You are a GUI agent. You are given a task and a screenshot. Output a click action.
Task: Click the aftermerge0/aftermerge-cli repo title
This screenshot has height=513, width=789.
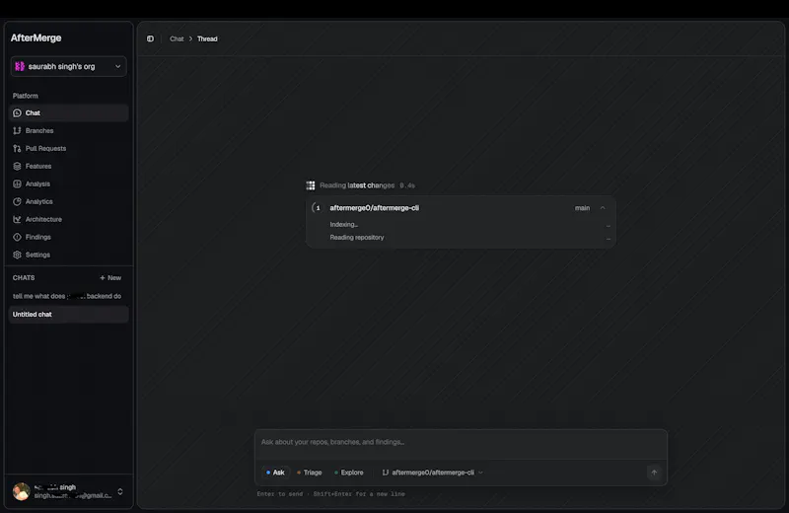tap(375, 208)
